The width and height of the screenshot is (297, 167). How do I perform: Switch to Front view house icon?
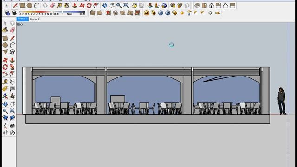click(211, 6)
